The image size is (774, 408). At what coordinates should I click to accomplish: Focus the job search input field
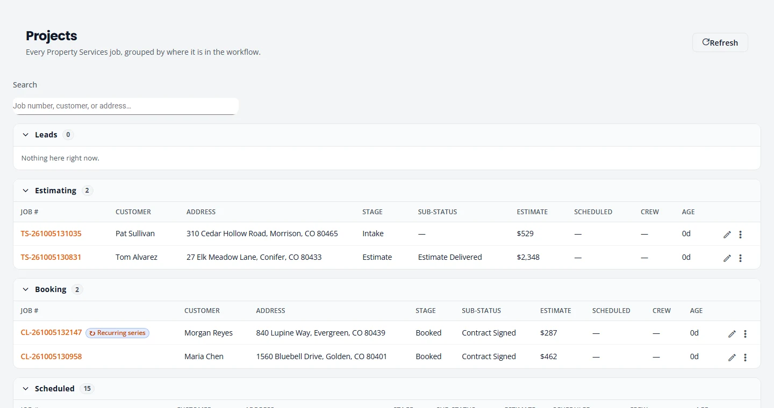coord(125,106)
